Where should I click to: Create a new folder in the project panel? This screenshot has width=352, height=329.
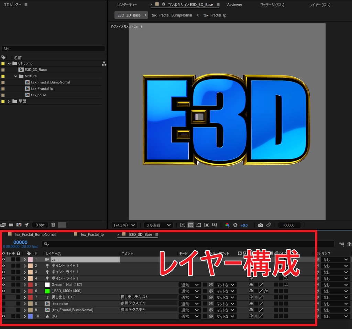10,225
